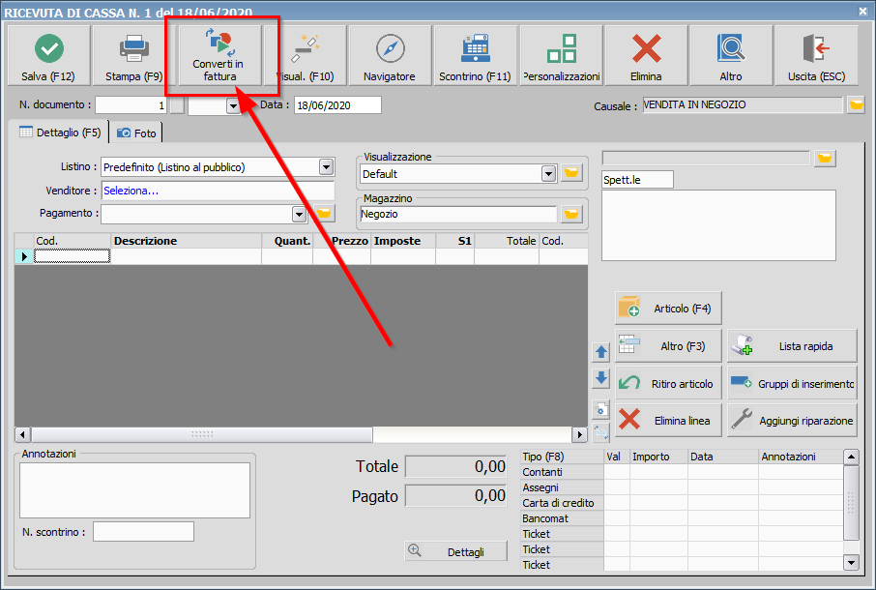Viewport: 876px width, 590px height.
Task: Click the payment list scroll-up arrow
Action: click(x=851, y=457)
